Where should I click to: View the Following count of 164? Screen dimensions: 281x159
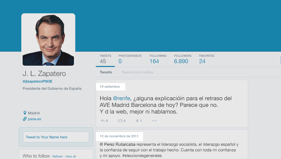click(158, 59)
